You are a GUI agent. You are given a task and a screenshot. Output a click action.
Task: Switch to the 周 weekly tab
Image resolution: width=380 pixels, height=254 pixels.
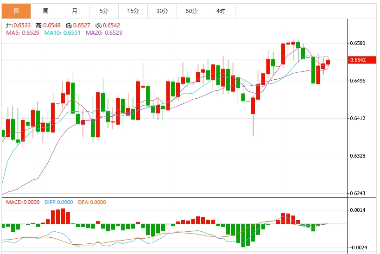pyautogui.click(x=45, y=11)
